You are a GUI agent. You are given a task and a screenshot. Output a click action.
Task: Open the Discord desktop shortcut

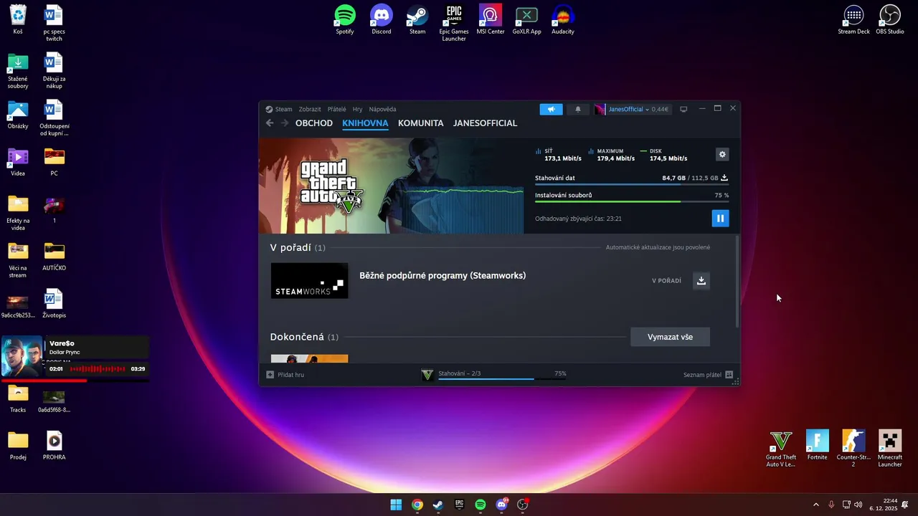pos(382,20)
